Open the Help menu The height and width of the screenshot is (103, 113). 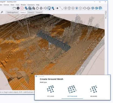coord(38,5)
